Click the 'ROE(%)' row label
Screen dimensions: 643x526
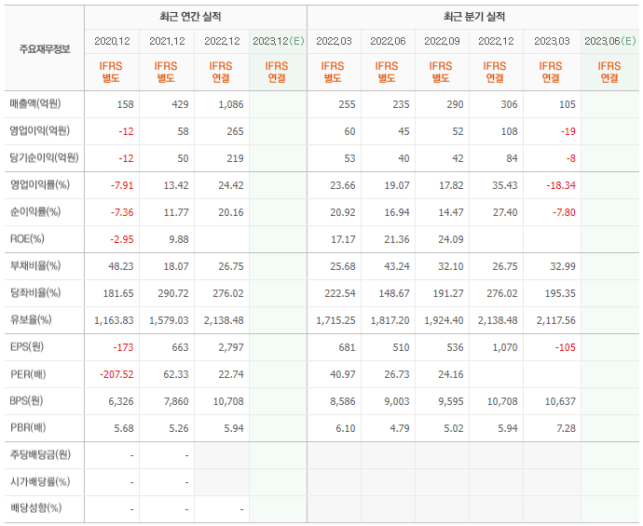click(27, 239)
